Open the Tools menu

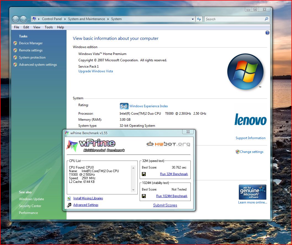tap(49, 27)
